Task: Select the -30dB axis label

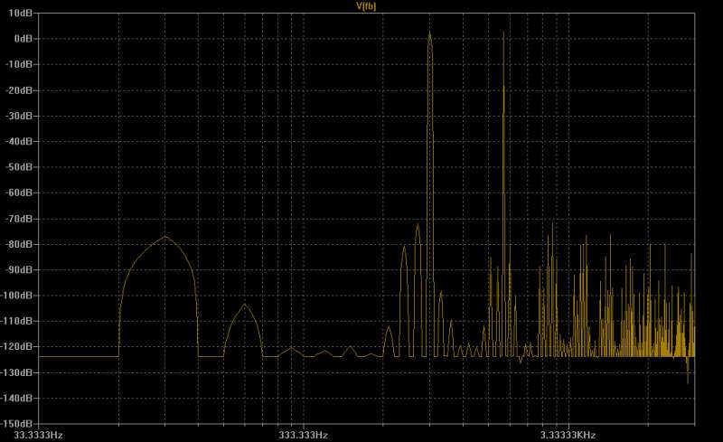Action: point(19,116)
